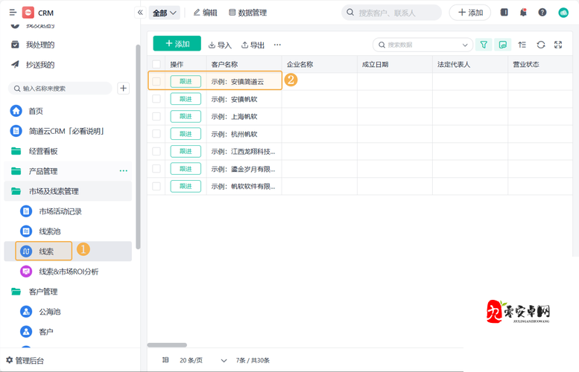Open 线索&市场ROI分析 dashboard
Viewport: 579px width, 372px height.
pos(69,272)
